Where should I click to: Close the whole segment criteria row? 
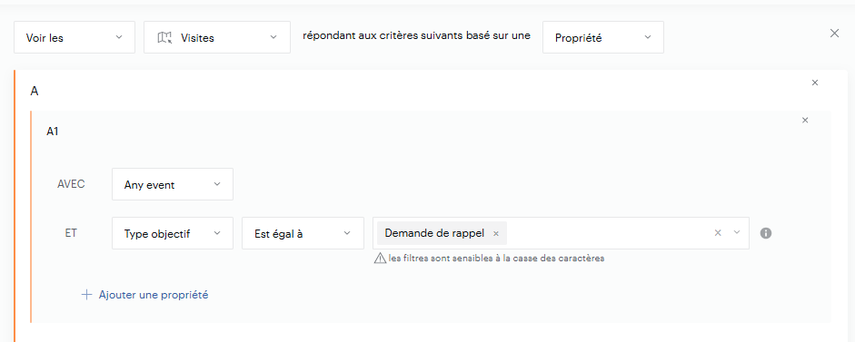(834, 34)
